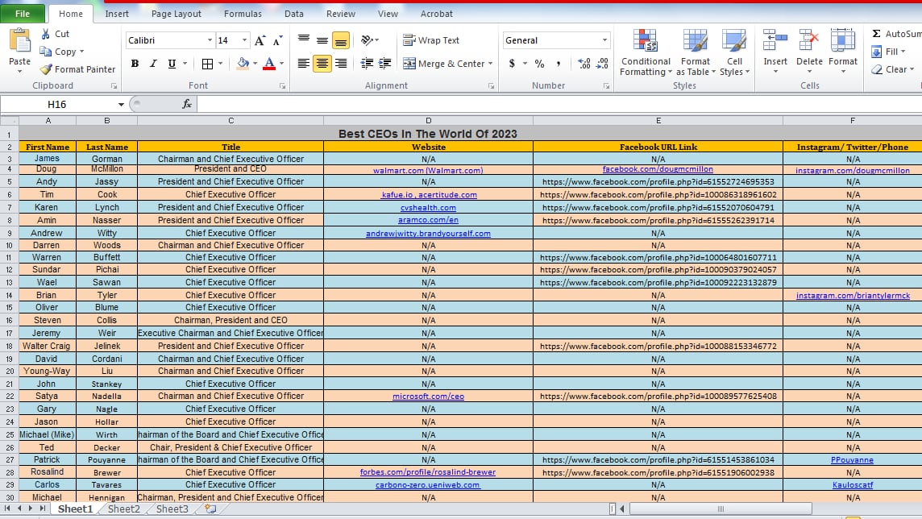The image size is (922, 519).
Task: Open the Calibri font name dropdown
Action: (x=210, y=40)
